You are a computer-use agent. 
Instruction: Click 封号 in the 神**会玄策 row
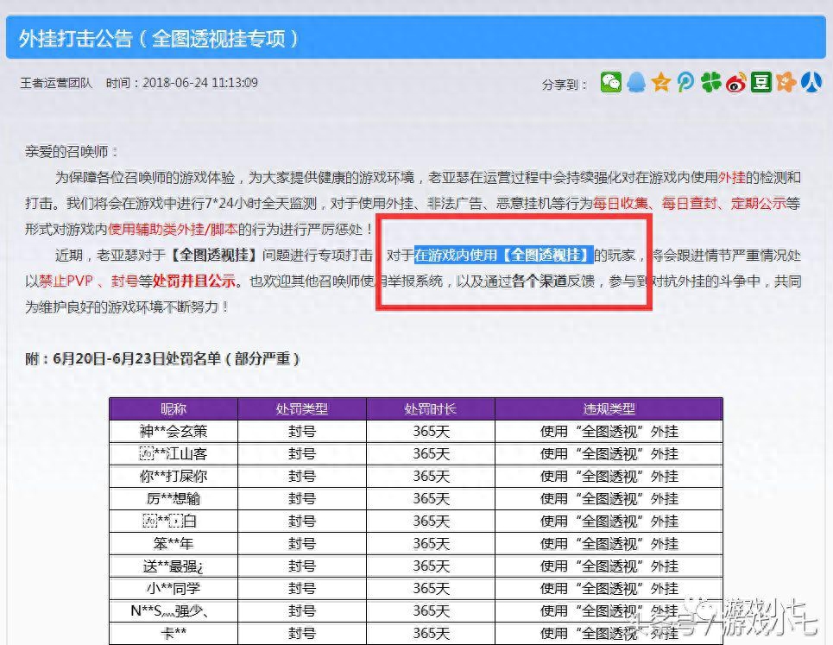coord(302,432)
